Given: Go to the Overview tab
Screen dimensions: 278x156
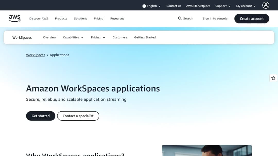Looking at the screenshot, I should point(49,37).
